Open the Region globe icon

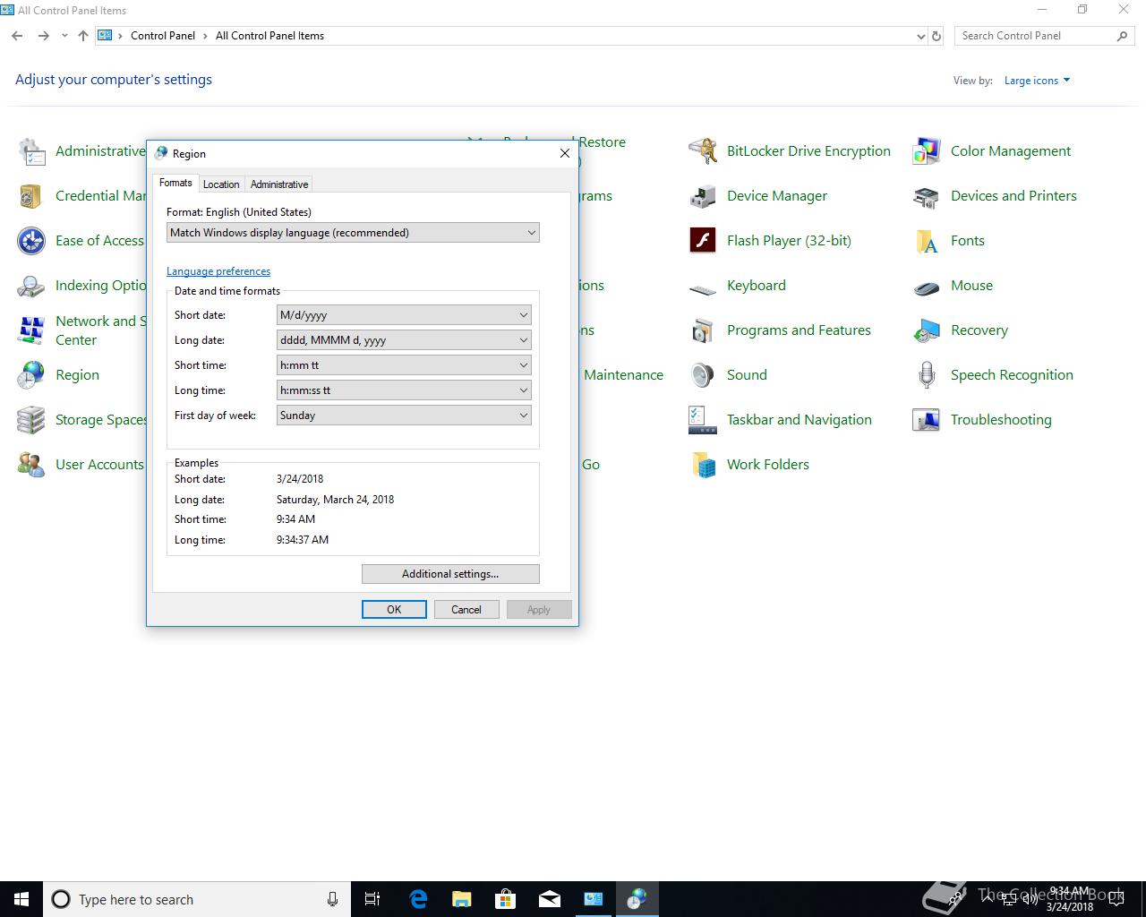pos(31,375)
